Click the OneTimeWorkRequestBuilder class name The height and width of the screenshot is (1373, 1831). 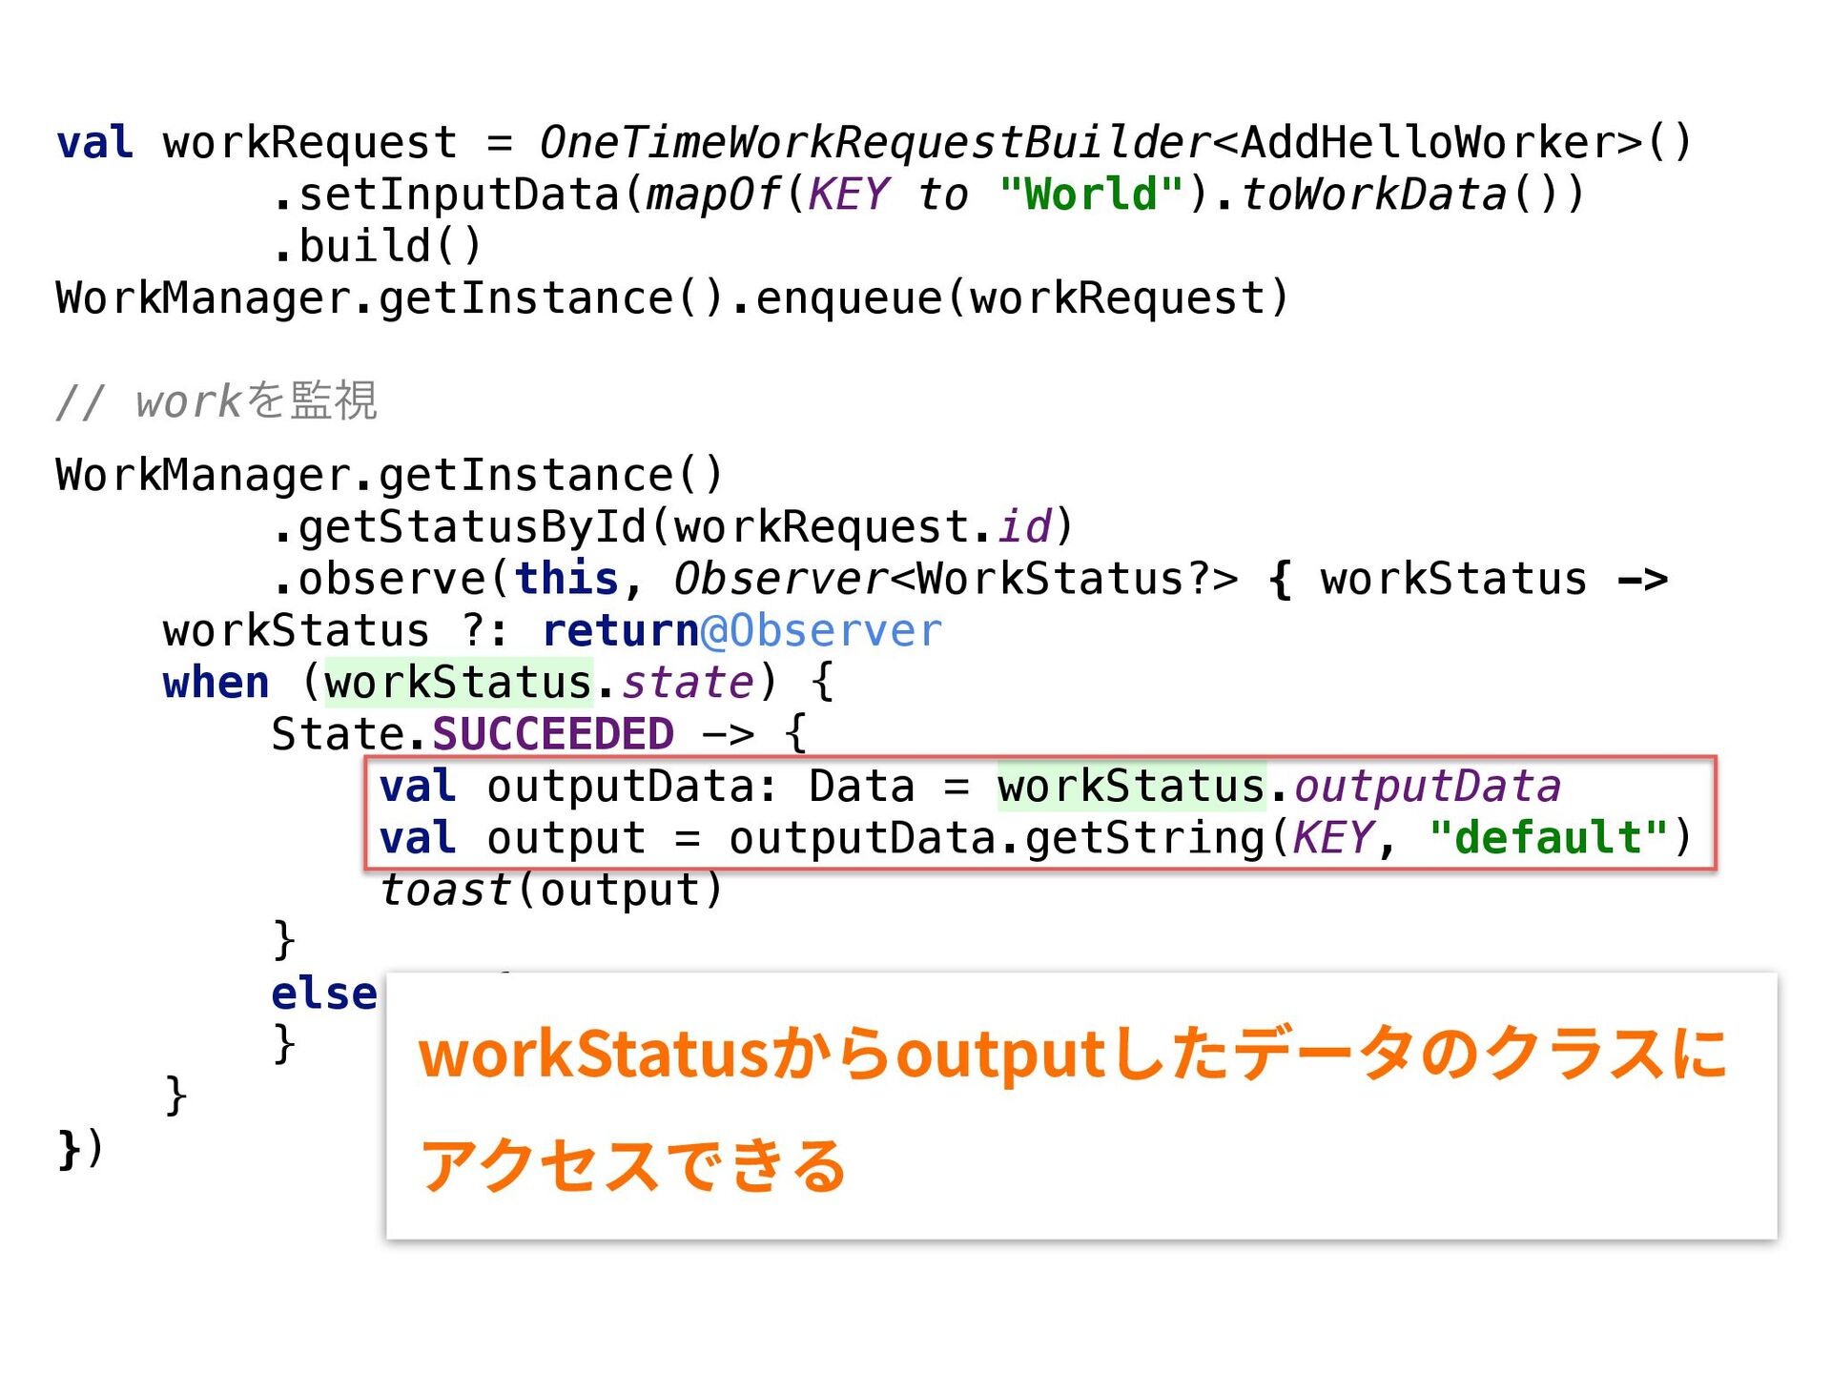874,143
